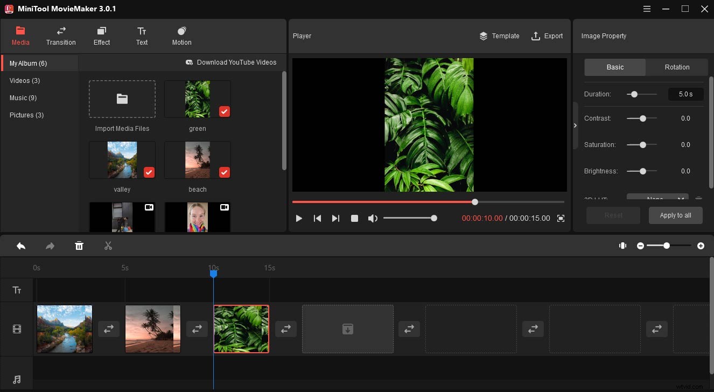Deselect the valley picture checkmark

click(149, 172)
